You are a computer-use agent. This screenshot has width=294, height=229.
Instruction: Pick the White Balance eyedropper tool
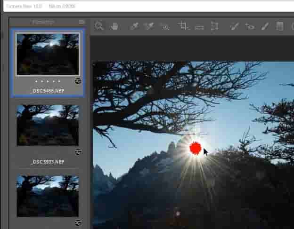(134, 26)
